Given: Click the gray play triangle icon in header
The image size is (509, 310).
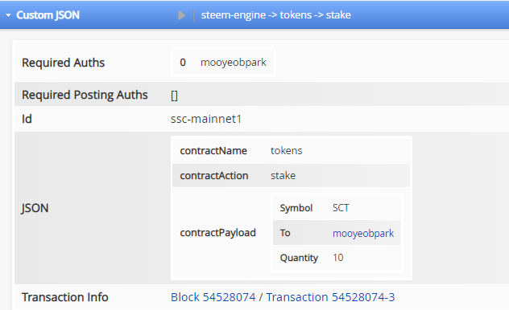Looking at the screenshot, I should pyautogui.click(x=181, y=15).
